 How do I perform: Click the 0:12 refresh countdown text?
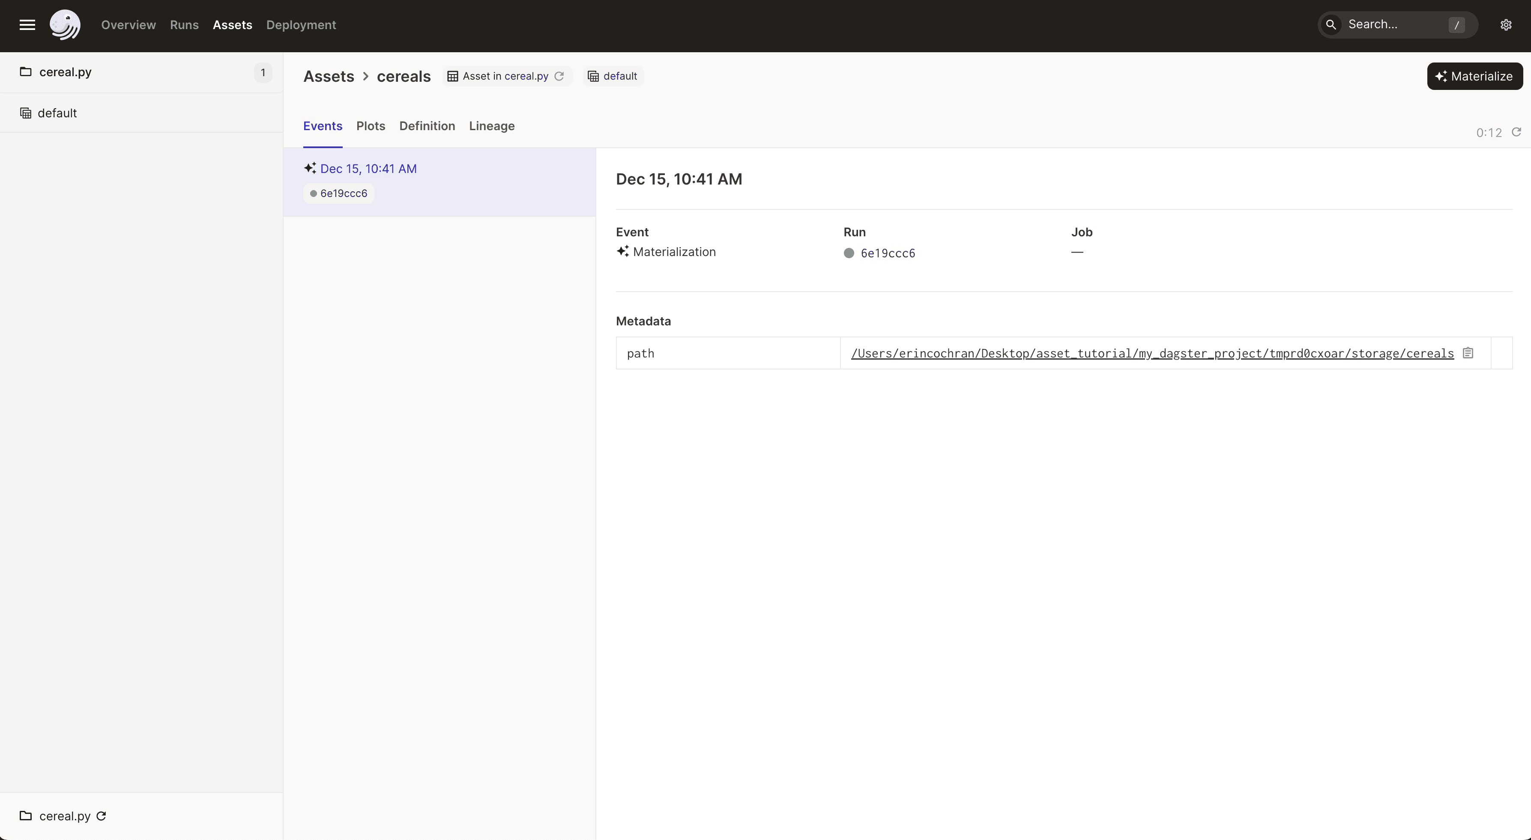(1489, 132)
